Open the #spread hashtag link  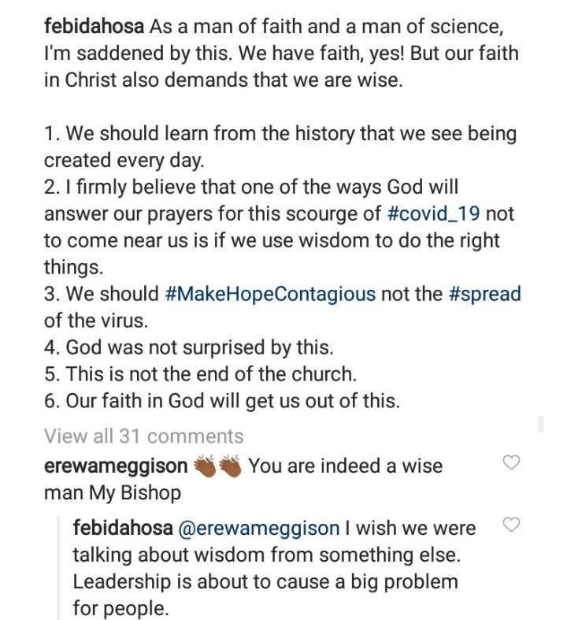tap(485, 295)
